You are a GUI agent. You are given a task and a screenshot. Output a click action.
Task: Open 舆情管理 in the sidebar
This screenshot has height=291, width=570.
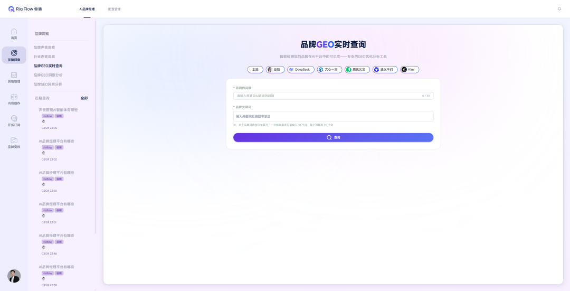click(x=14, y=78)
